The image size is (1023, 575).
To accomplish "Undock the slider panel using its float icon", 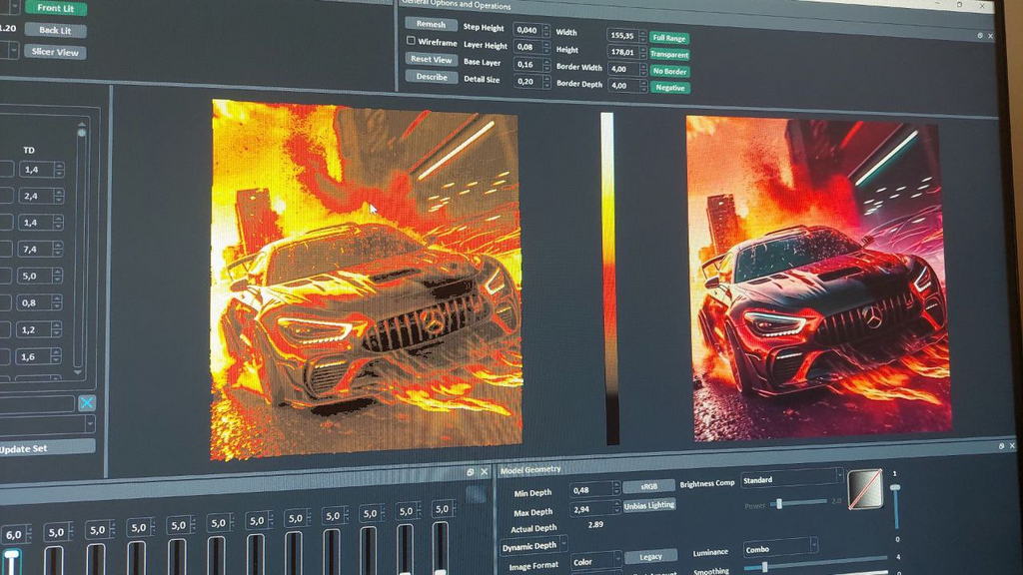I will point(471,472).
